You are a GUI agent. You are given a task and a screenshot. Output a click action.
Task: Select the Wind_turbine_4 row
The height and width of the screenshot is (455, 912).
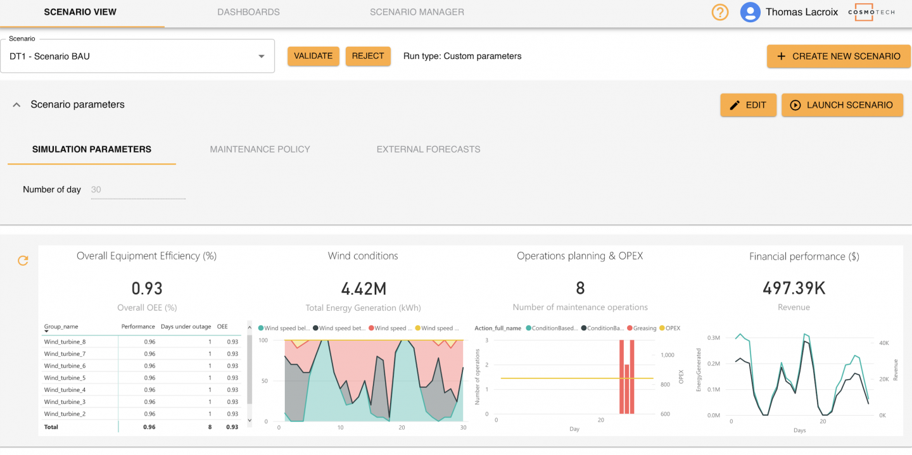coord(142,390)
